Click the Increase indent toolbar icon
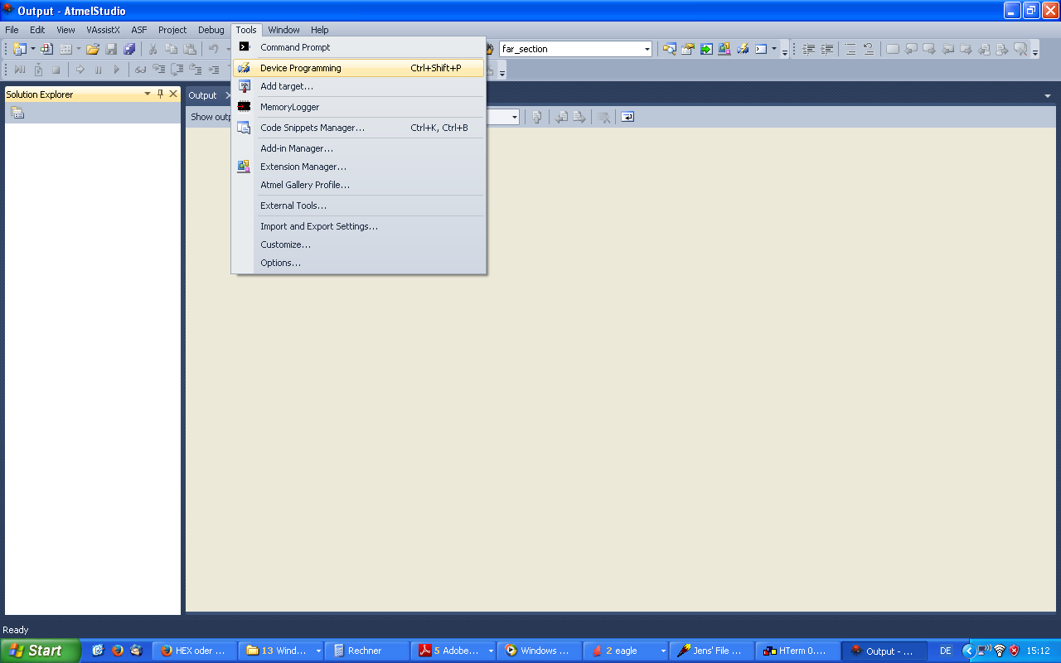The image size is (1061, 663). click(826, 49)
